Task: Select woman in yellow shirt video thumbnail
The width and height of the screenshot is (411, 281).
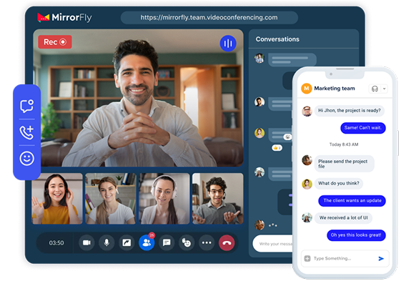Action: pyautogui.click(x=57, y=199)
